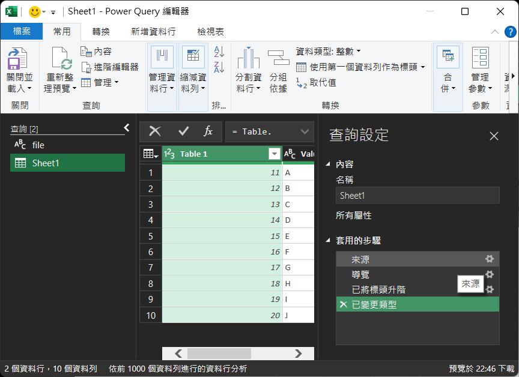
Task: Collapse the queries pane with chevron
Action: click(127, 127)
